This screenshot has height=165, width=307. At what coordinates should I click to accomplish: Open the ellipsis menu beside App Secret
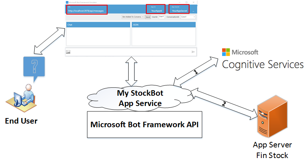(x=193, y=11)
